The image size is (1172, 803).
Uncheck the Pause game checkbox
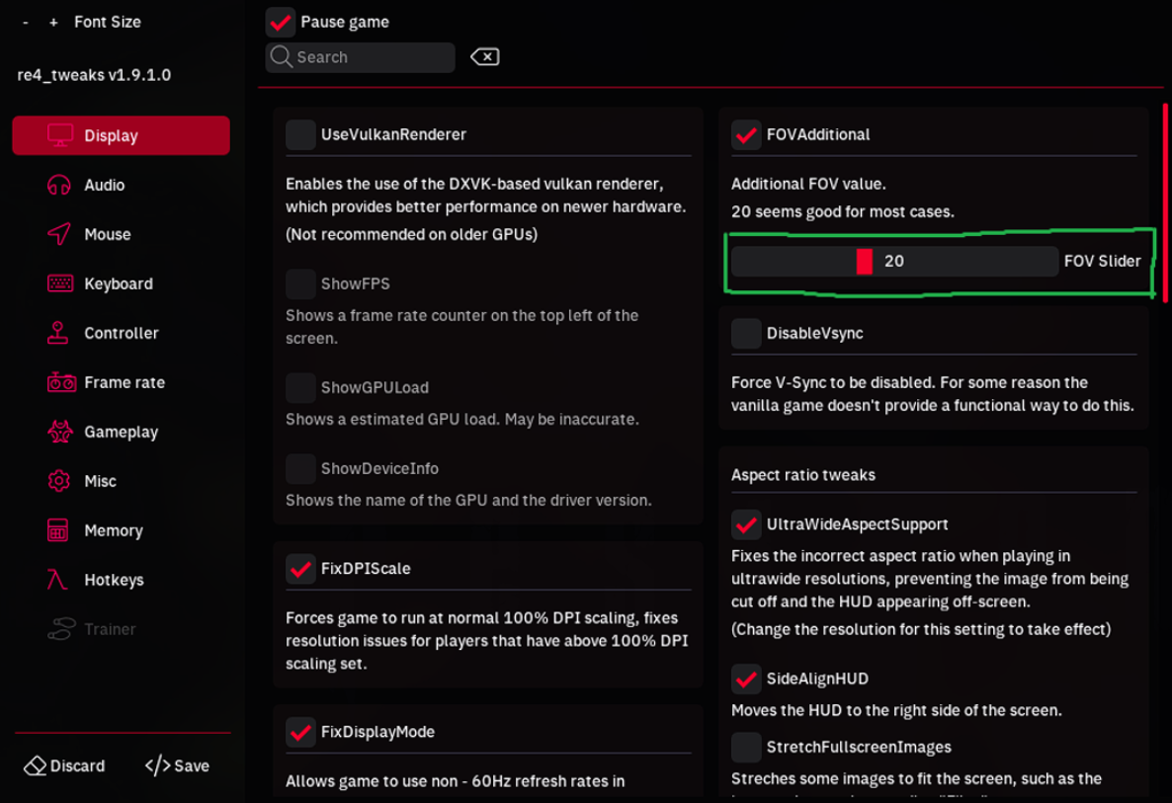tap(281, 22)
